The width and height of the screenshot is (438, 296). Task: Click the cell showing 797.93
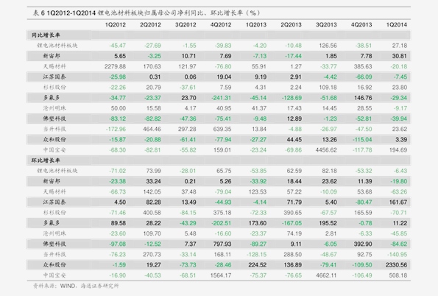coord(222,244)
